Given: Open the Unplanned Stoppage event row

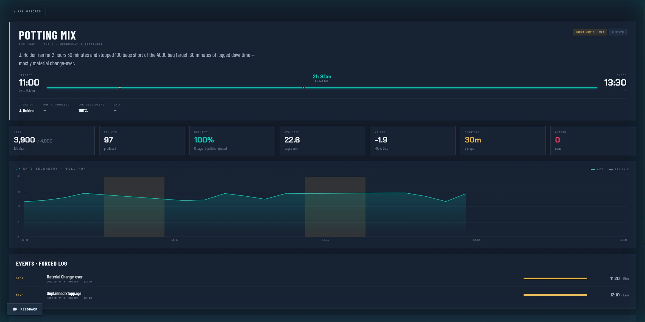Looking at the screenshot, I should click(322, 295).
